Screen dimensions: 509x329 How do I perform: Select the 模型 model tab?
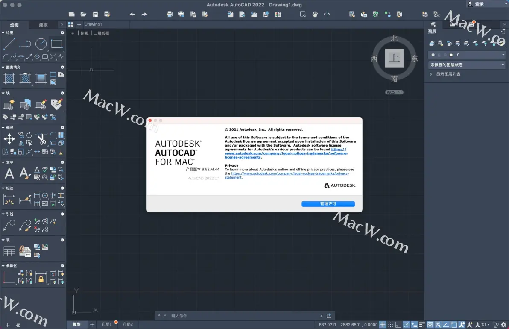click(x=76, y=324)
